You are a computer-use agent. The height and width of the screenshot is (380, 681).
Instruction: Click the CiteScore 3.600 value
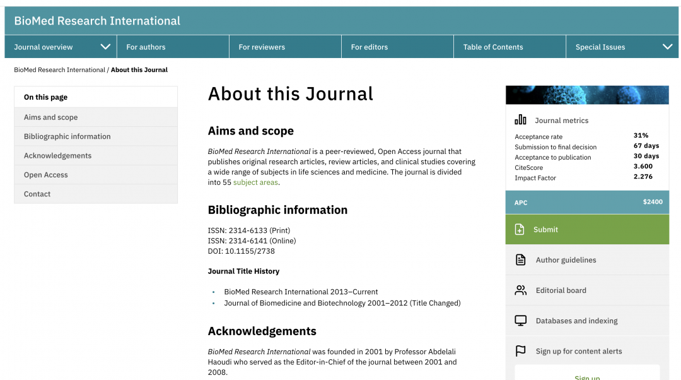click(643, 166)
